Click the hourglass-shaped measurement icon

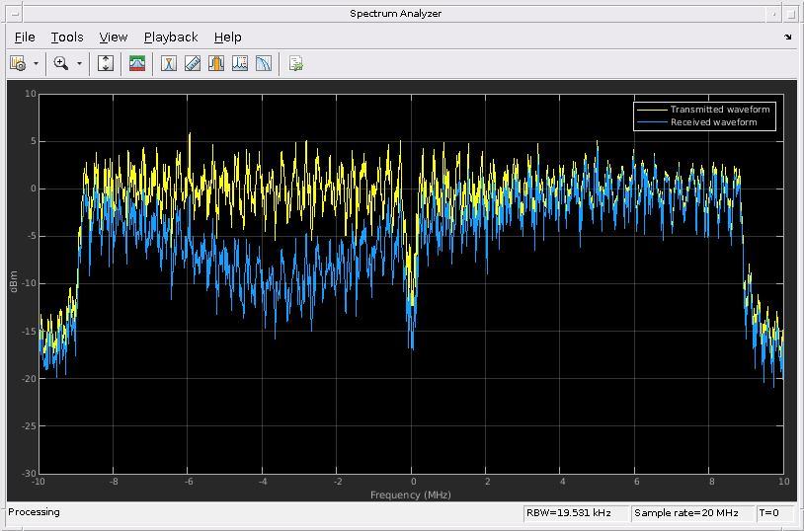(x=169, y=63)
